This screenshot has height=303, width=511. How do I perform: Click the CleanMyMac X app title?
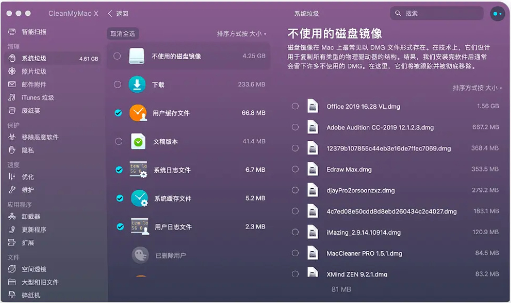pos(73,13)
